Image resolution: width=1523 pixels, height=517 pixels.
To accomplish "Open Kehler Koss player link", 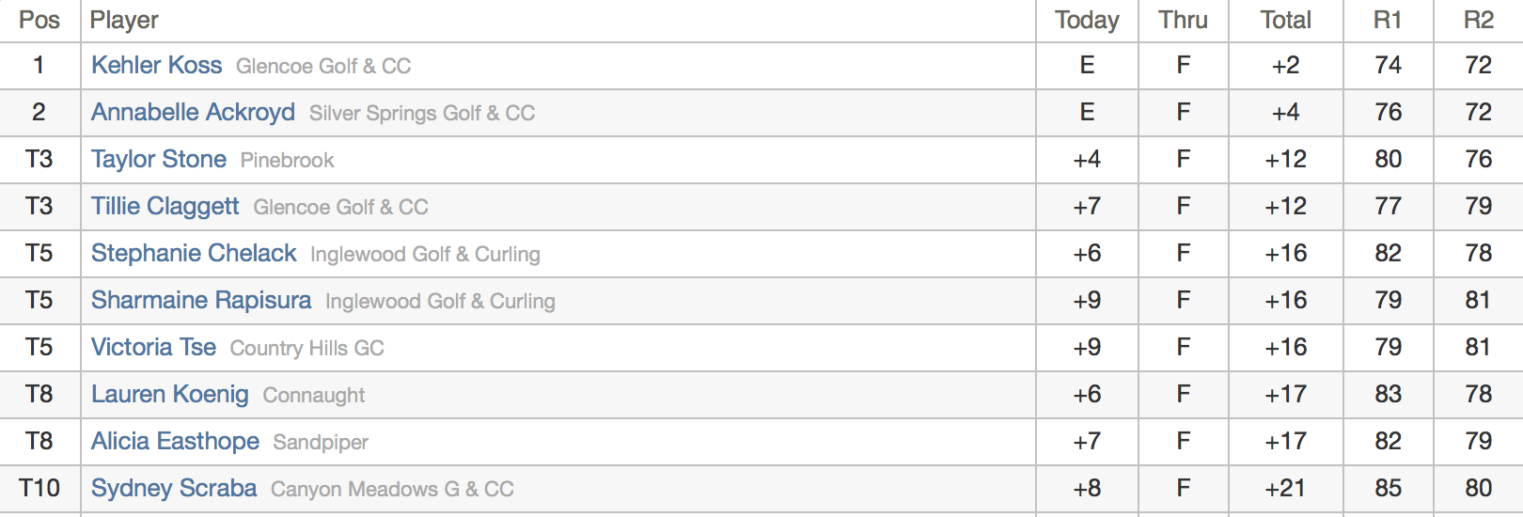I will pos(156,65).
